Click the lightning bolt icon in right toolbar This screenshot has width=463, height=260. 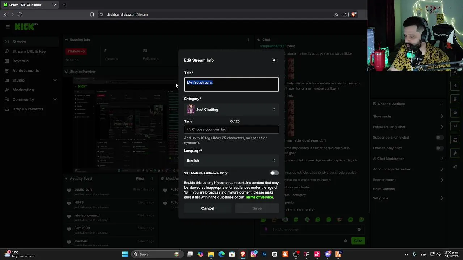point(455,86)
